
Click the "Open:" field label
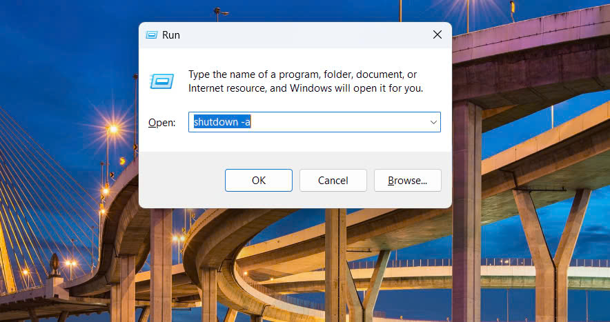162,123
